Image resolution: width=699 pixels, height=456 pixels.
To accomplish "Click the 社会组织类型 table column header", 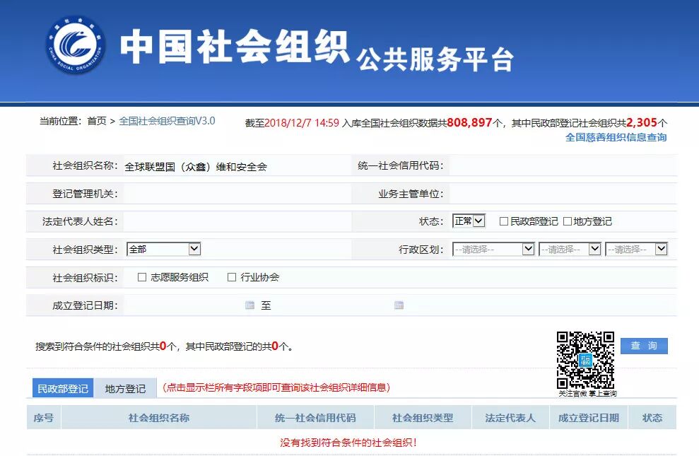I will click(x=423, y=418).
